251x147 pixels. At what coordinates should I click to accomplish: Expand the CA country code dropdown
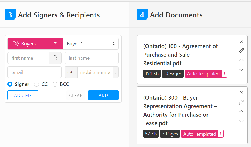[x=71, y=72]
